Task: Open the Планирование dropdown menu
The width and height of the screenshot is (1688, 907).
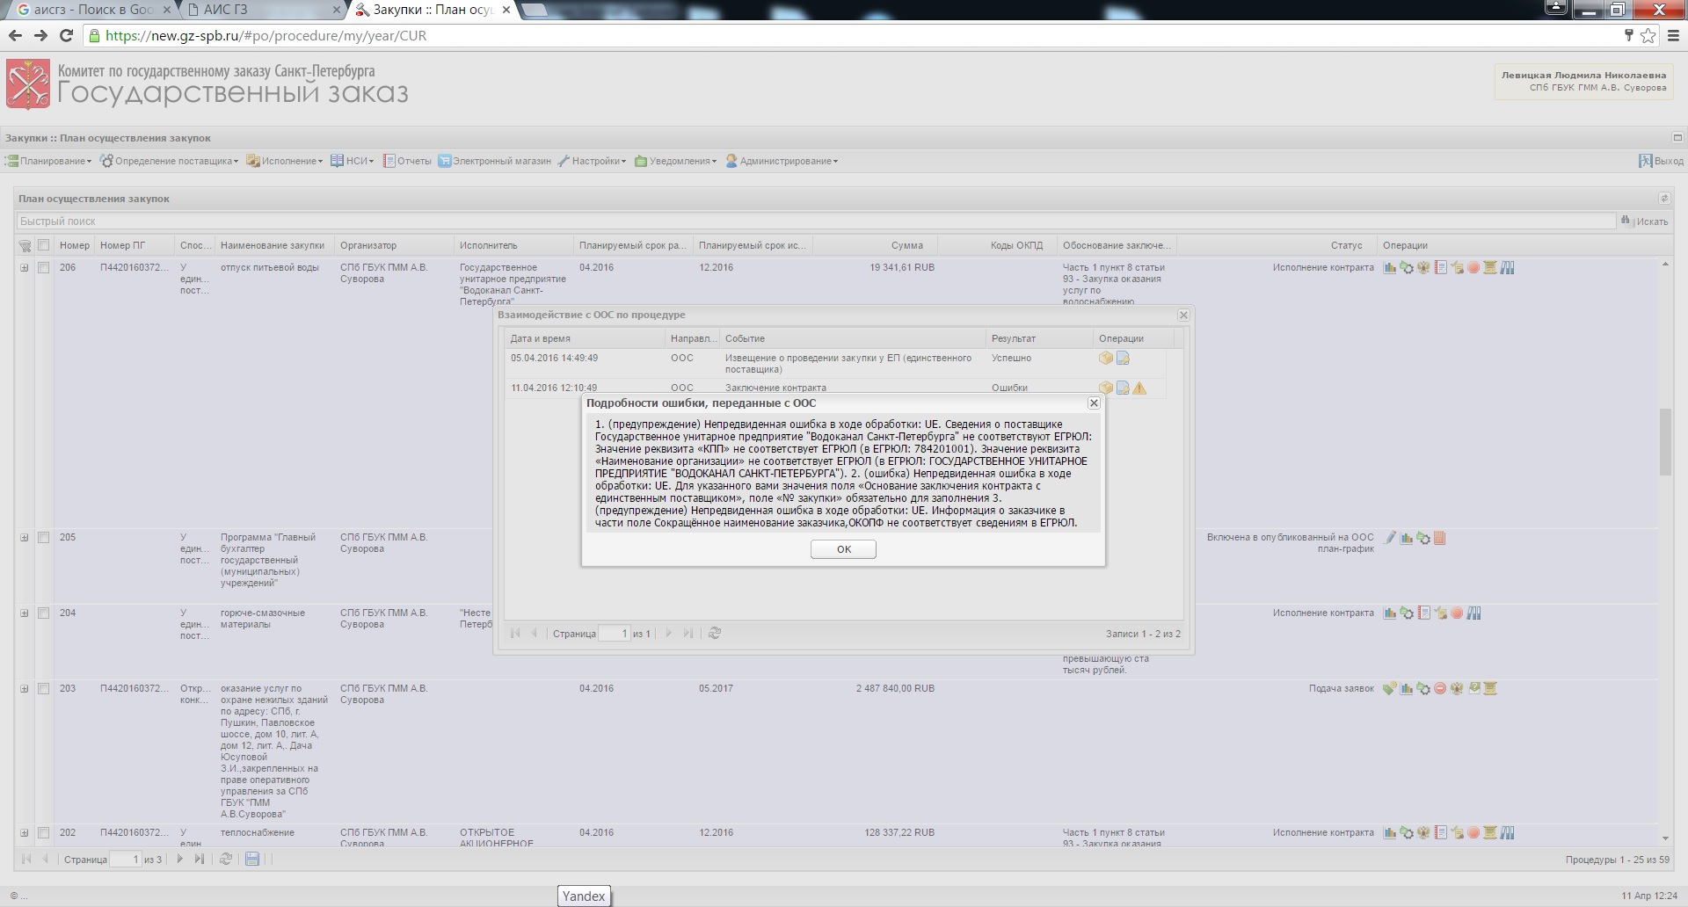Action: (x=49, y=162)
